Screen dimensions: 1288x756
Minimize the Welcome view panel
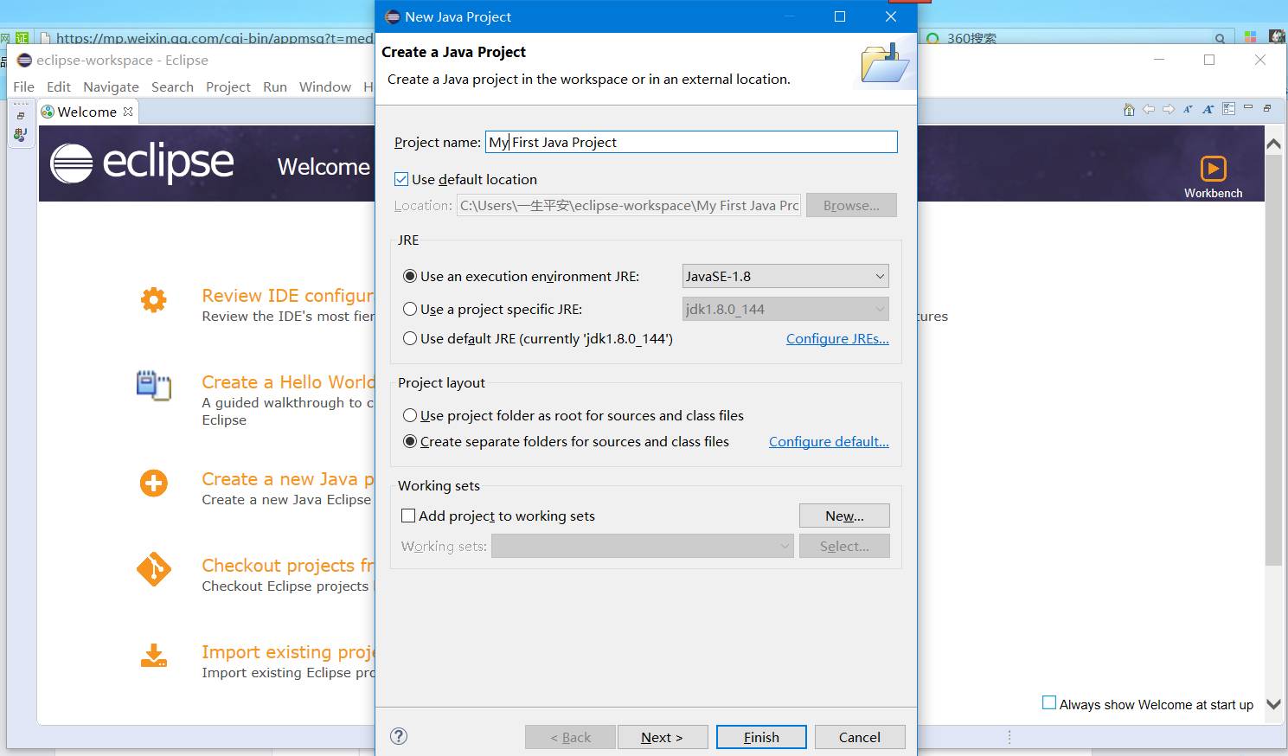point(1247,107)
